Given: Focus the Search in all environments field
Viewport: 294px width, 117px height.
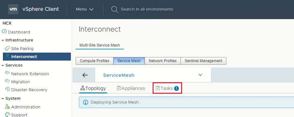Looking at the screenshot, I should point(147,9).
